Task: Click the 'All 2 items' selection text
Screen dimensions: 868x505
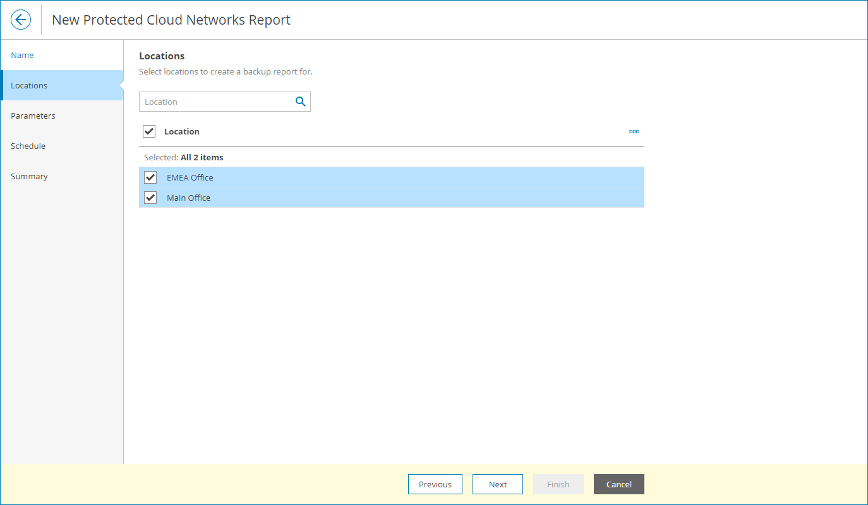Action: [x=202, y=157]
